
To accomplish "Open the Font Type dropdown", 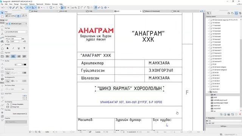I will point(16,32).
